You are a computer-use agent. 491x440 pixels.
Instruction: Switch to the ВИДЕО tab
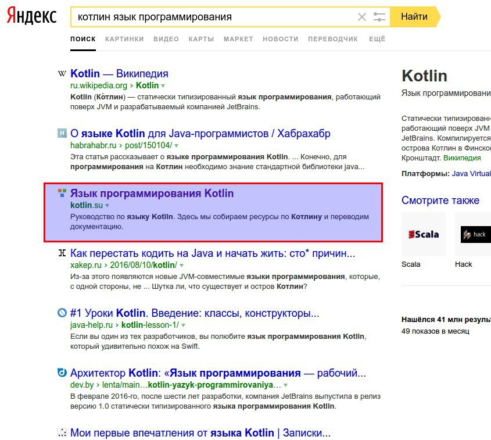166,39
